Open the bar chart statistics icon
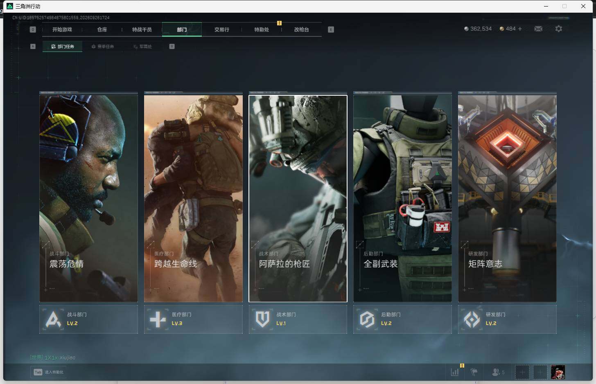The width and height of the screenshot is (596, 384). tap(455, 372)
